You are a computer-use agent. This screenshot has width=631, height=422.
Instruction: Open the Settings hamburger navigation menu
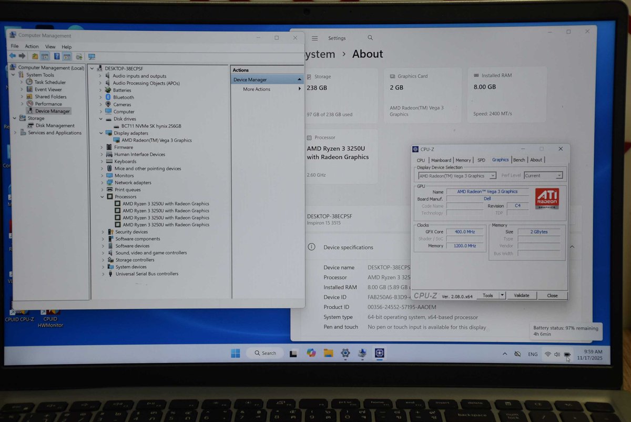coord(314,38)
